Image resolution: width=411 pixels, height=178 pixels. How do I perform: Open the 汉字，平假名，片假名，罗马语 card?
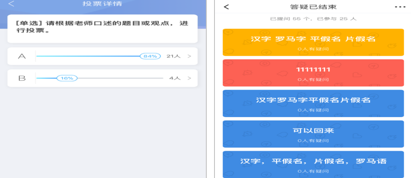pyautogui.click(x=313, y=164)
